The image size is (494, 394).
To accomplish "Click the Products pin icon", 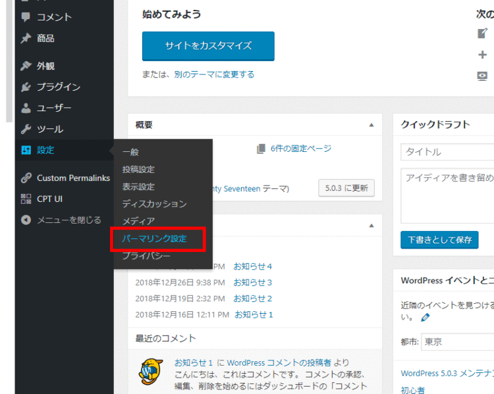I will (26, 38).
